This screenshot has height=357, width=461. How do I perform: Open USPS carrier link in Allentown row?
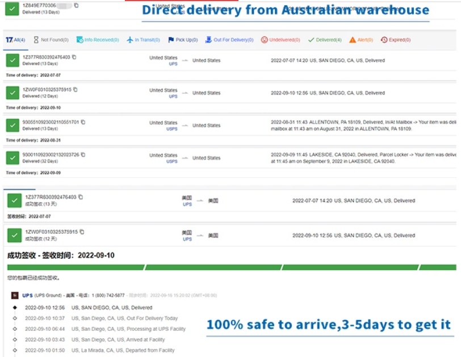(171, 129)
